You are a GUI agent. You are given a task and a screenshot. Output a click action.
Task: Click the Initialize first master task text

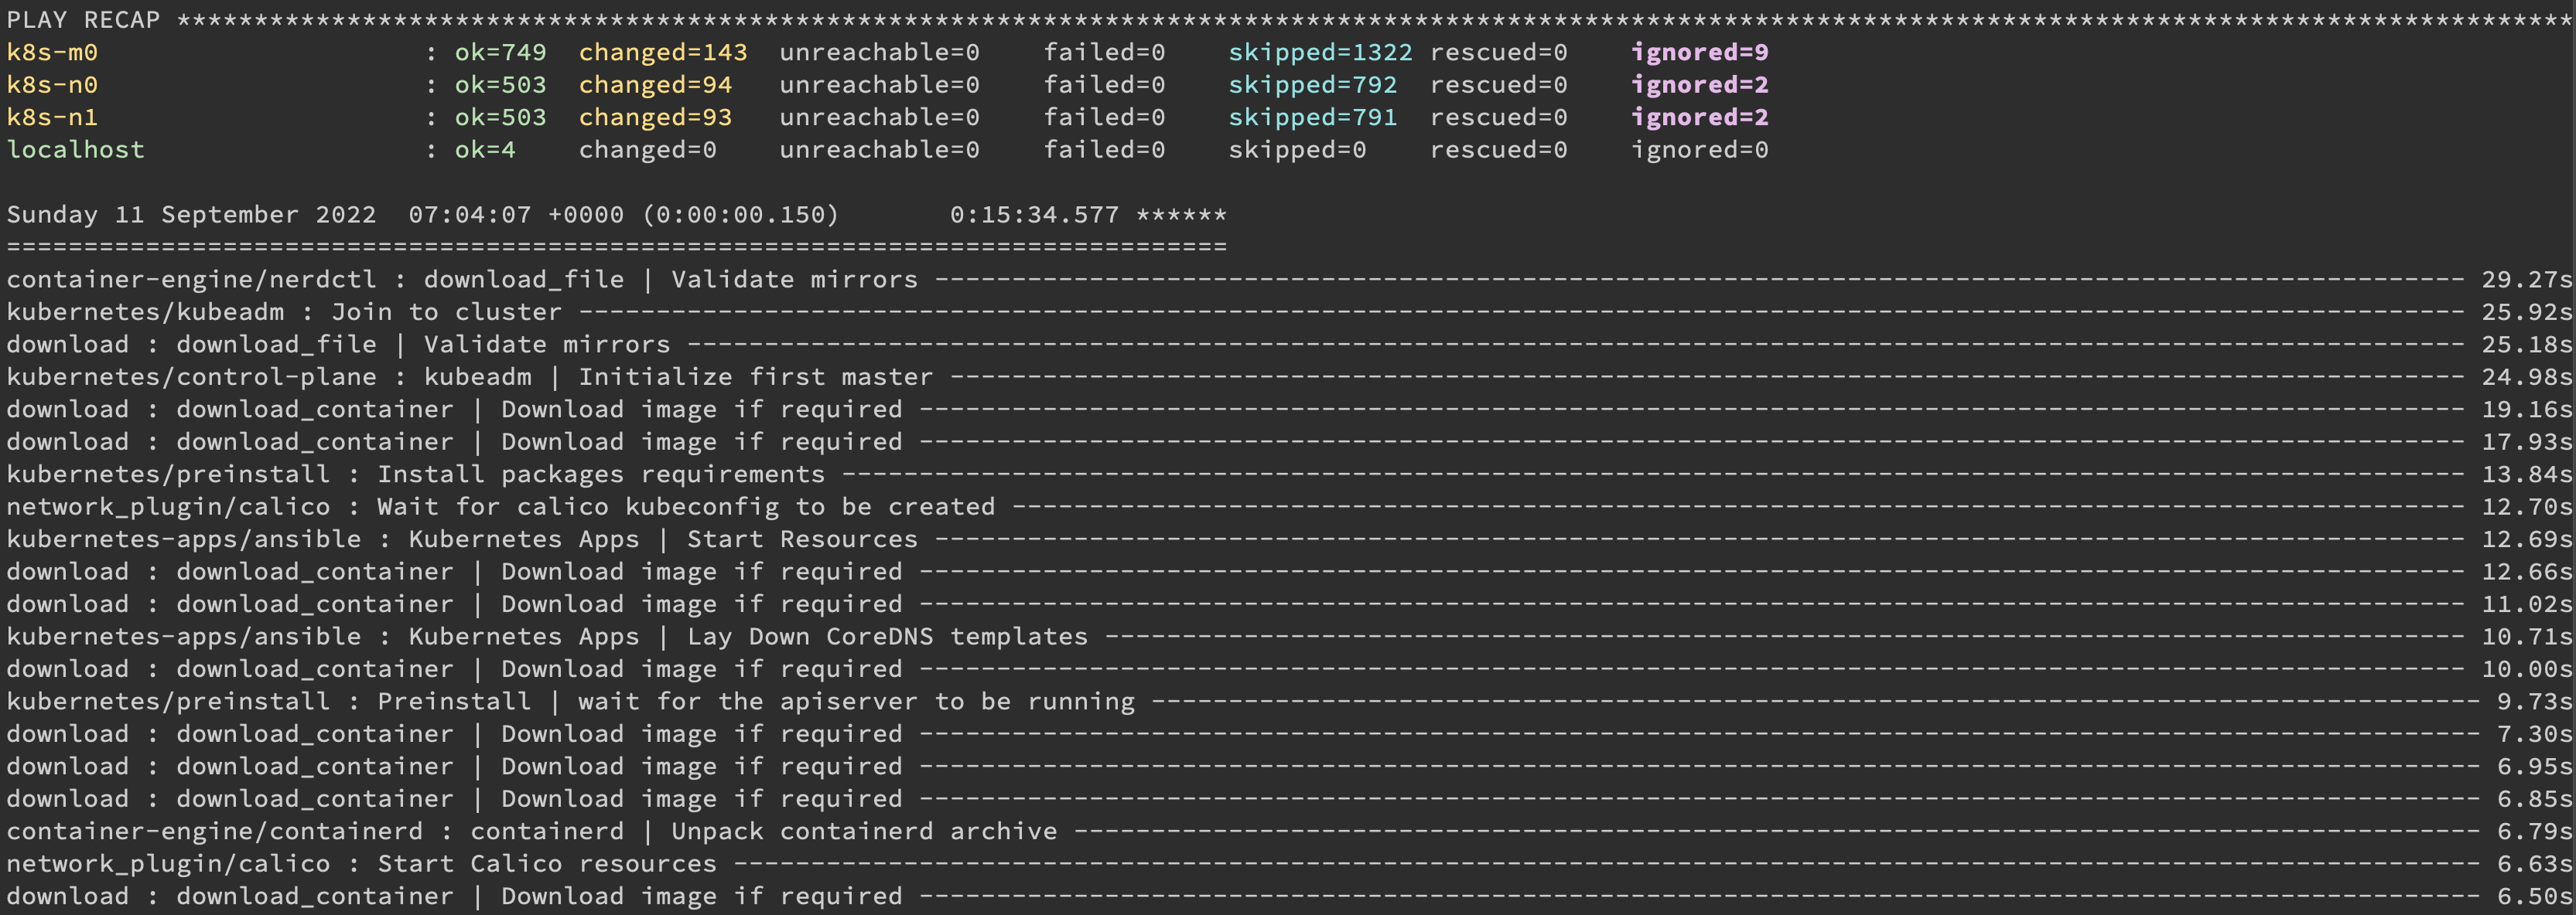click(x=755, y=376)
